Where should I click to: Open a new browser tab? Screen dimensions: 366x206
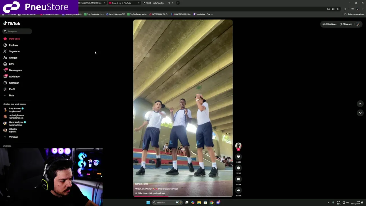coord(178,3)
